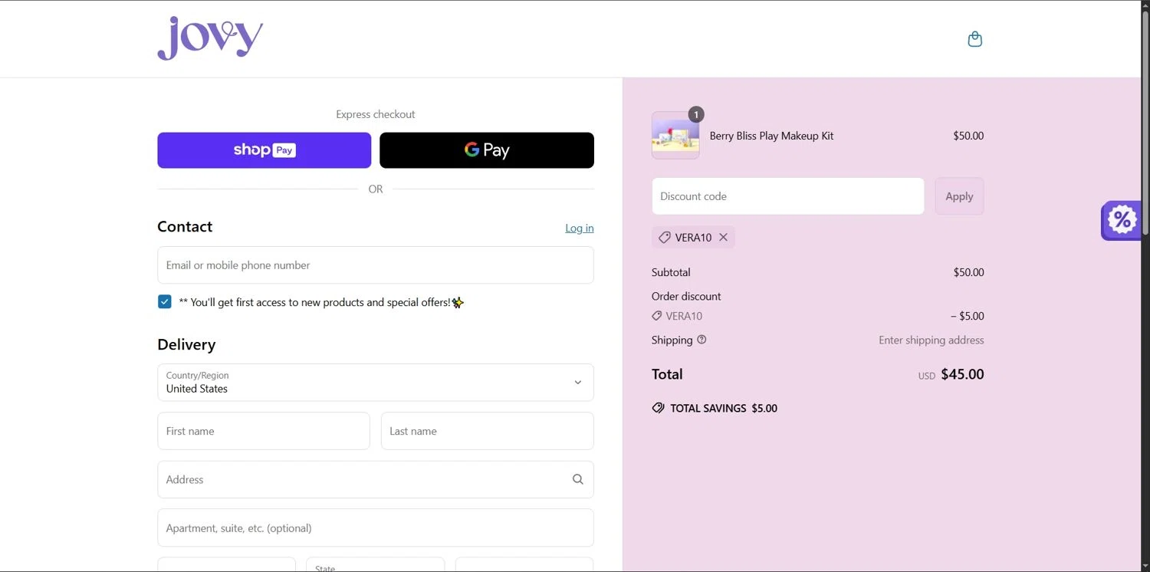Viewport: 1150px width, 572px height.
Task: Open the floating percent discount widget
Action: [x=1121, y=221]
